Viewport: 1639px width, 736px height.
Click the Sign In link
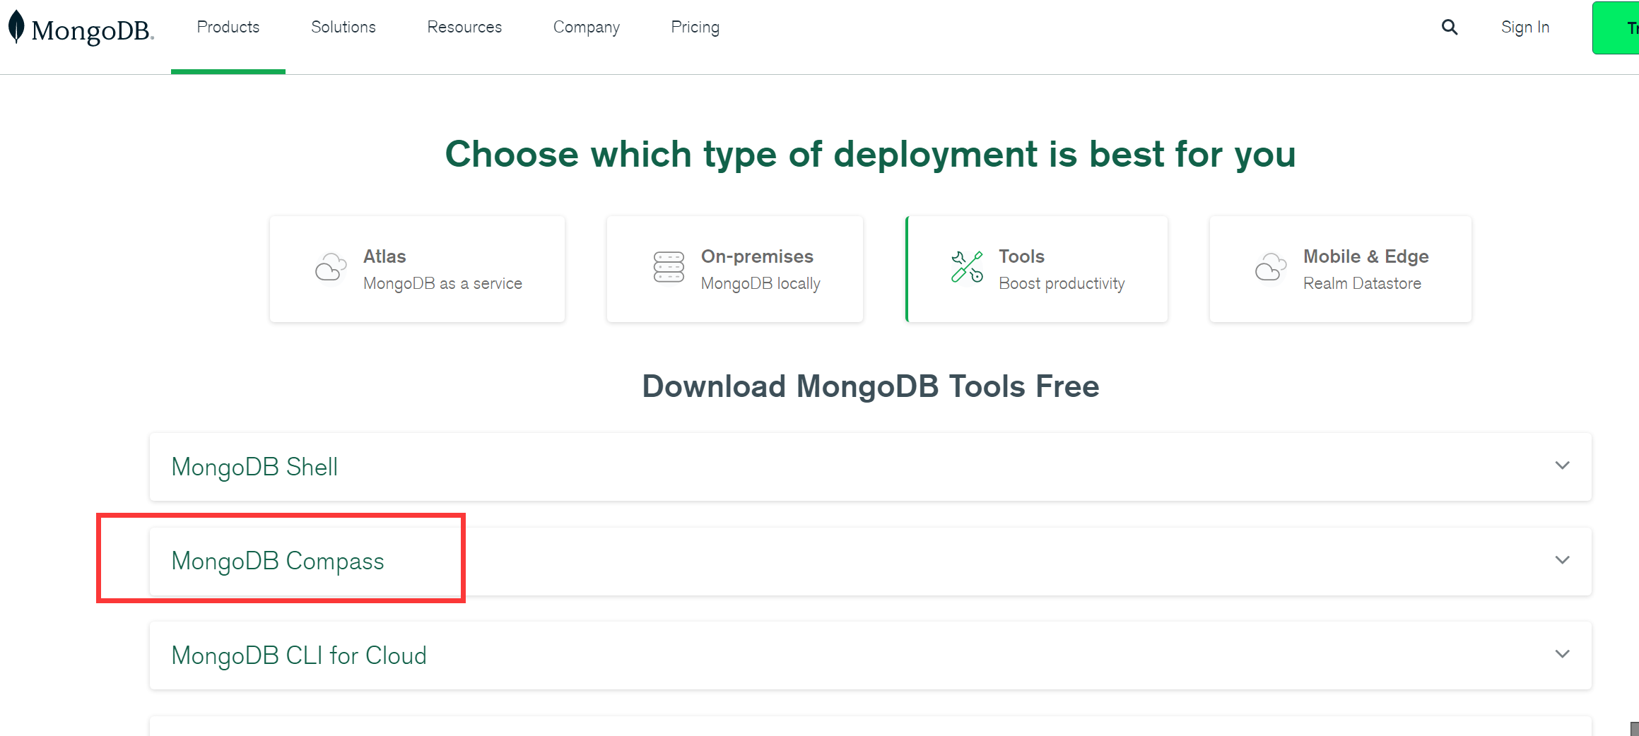pos(1525,28)
